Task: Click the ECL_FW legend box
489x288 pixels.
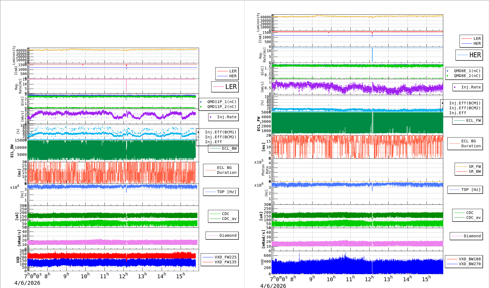Action: [468, 120]
